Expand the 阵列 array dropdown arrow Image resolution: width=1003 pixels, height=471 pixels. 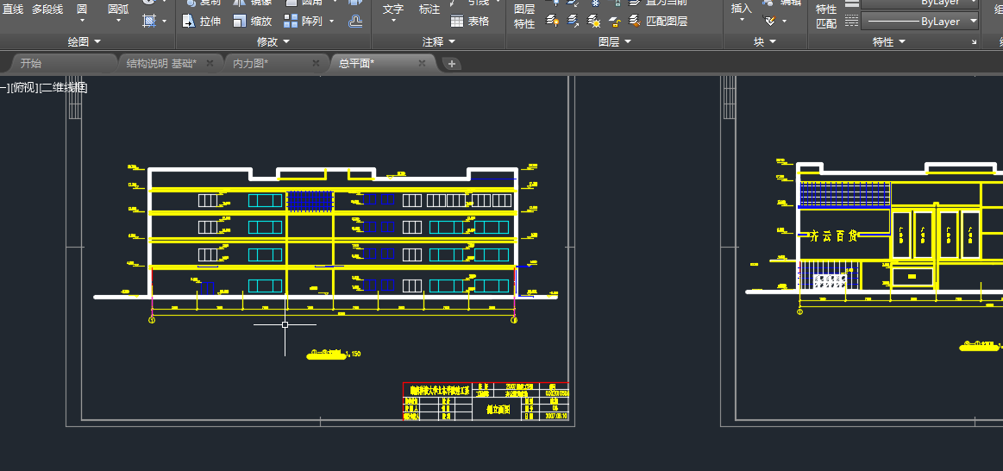point(331,21)
